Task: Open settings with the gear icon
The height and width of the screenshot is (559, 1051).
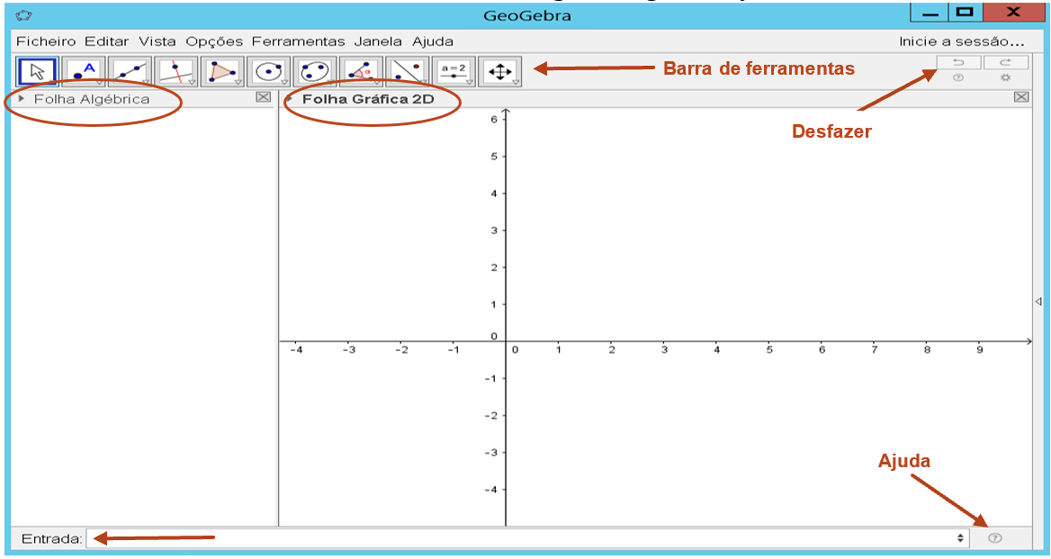Action: 1006,78
